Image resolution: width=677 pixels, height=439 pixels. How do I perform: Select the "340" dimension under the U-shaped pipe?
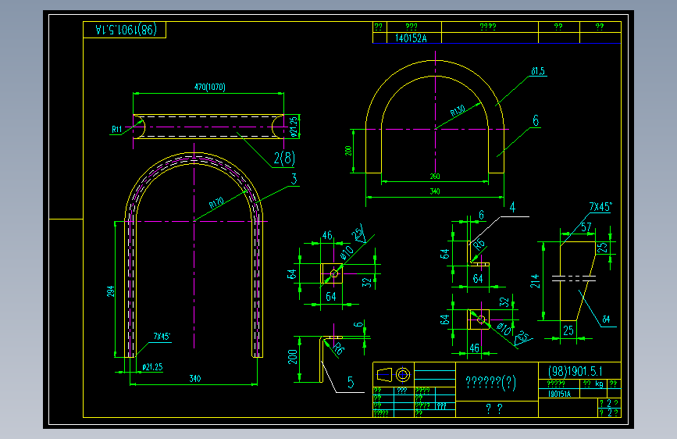[x=194, y=379]
